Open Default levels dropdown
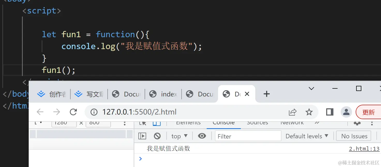The height and width of the screenshot is (167, 381). tap(307, 136)
